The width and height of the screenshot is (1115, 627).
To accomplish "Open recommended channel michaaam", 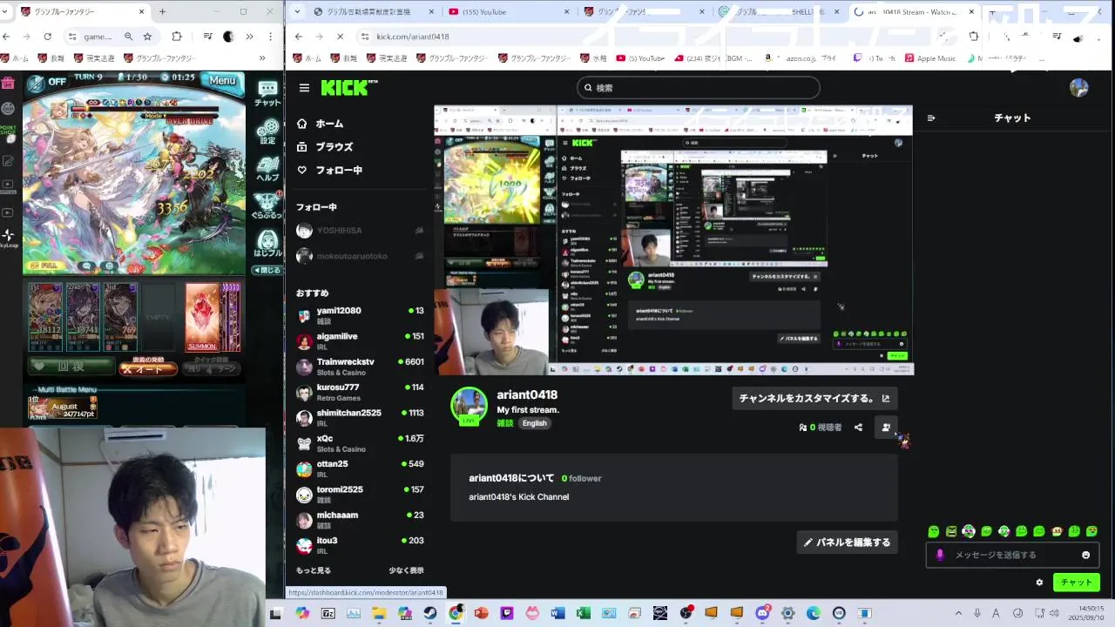I will pos(359,520).
